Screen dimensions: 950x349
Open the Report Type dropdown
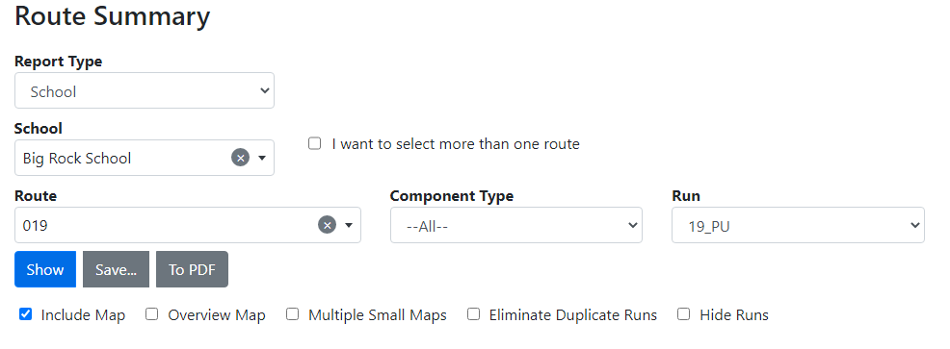[145, 90]
